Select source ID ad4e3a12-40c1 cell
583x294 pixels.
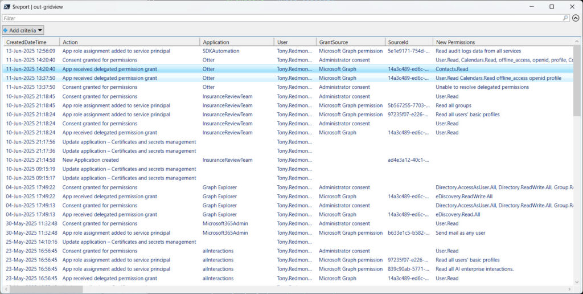408,160
